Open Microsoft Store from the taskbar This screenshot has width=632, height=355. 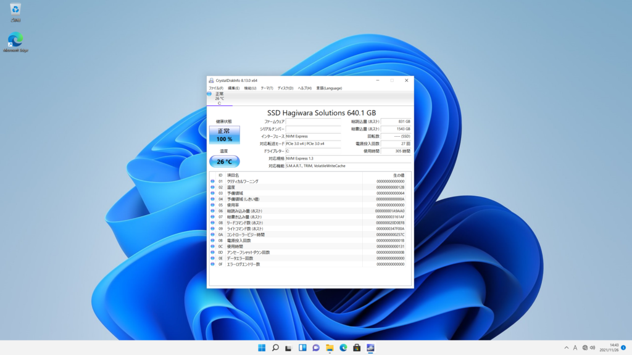357,348
